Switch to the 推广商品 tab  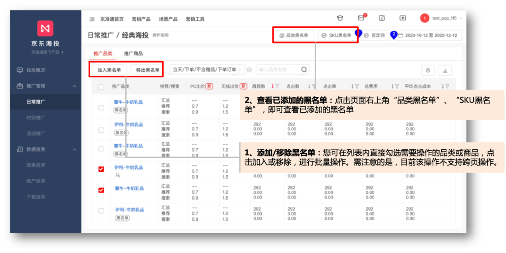pyautogui.click(x=133, y=53)
